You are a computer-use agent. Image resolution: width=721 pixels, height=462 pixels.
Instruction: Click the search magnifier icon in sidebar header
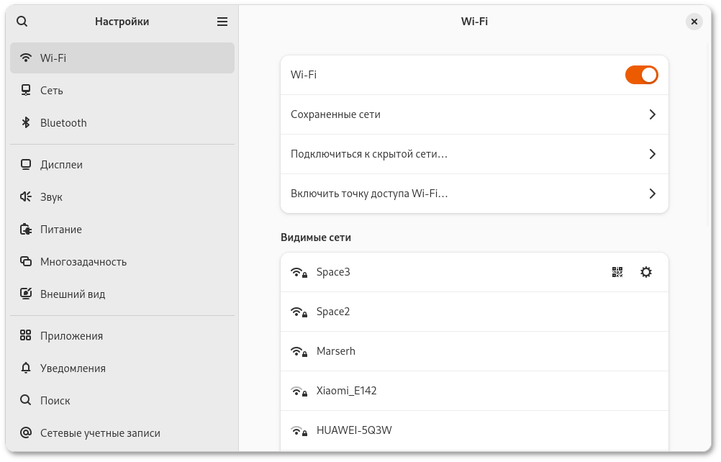22,22
